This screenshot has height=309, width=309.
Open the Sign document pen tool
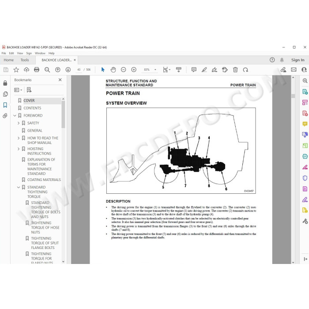pos(215,70)
